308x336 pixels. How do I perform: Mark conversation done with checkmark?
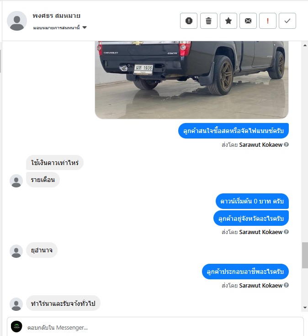pyautogui.click(x=287, y=21)
